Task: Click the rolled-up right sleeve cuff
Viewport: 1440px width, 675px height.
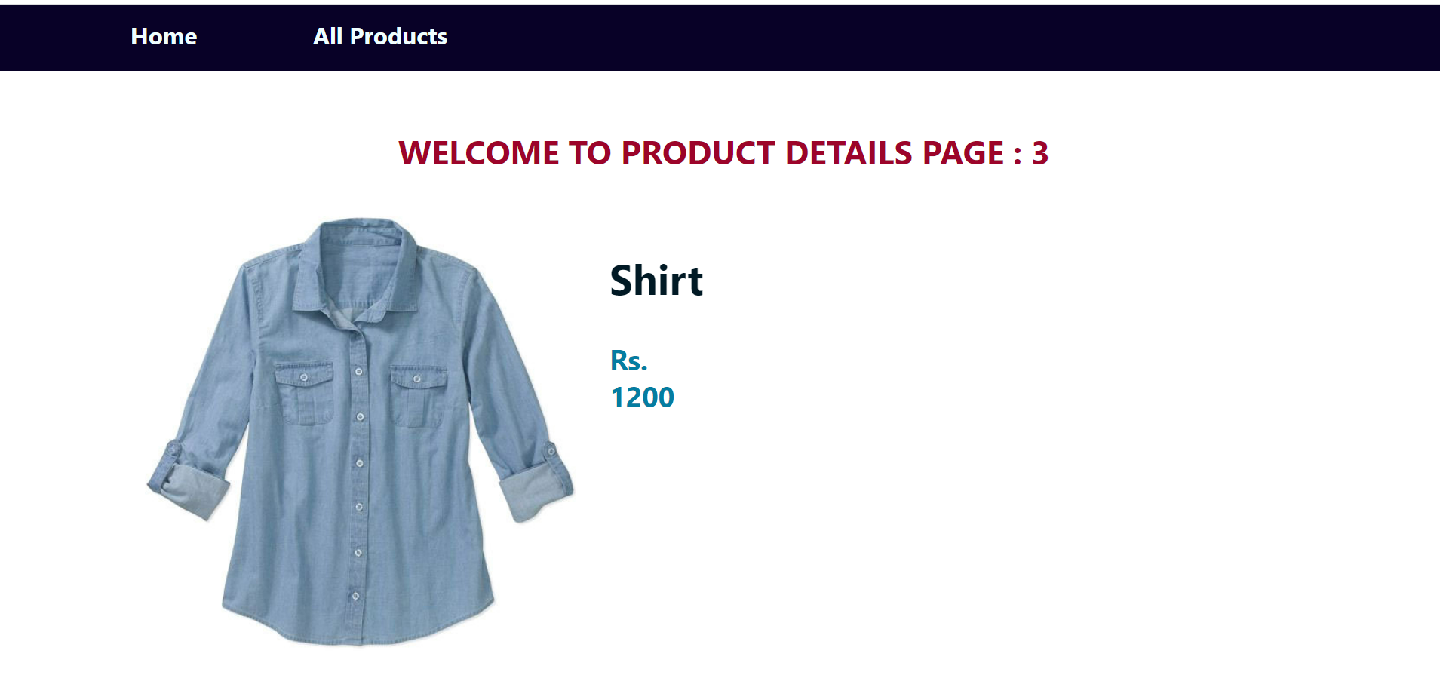Action: coord(536,484)
